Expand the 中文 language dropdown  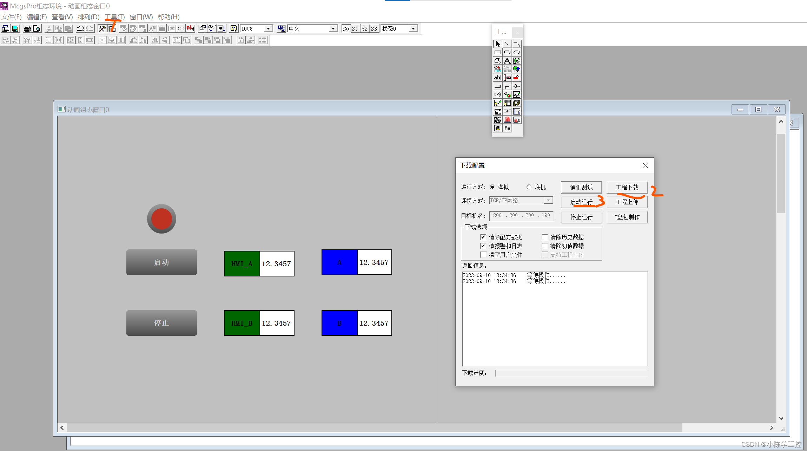(x=333, y=29)
